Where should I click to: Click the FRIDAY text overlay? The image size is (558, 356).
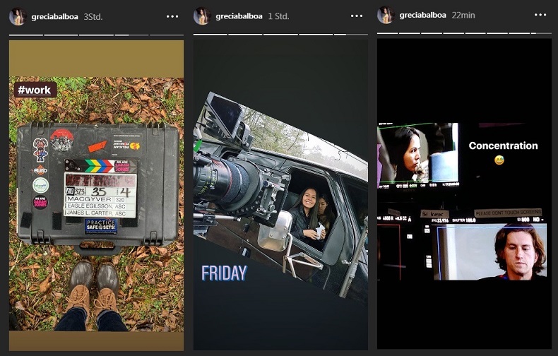coord(224,273)
